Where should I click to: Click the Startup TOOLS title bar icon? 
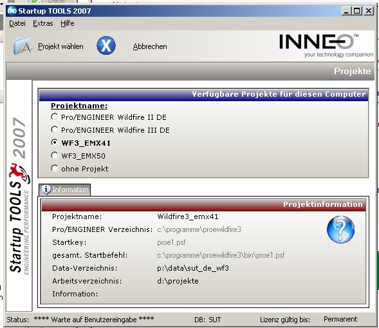12,11
